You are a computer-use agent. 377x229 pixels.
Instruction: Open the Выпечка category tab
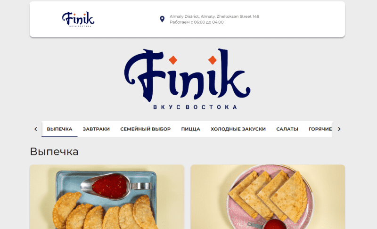(59, 129)
